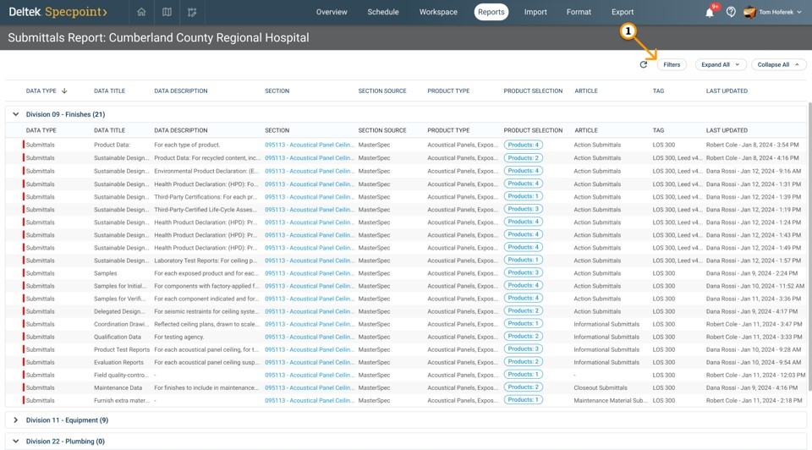Open the Export menu item
This screenshot has height=450, width=812.
tap(623, 12)
